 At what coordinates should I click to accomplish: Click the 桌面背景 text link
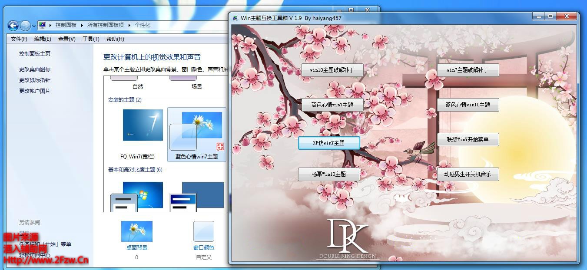pyautogui.click(x=137, y=248)
